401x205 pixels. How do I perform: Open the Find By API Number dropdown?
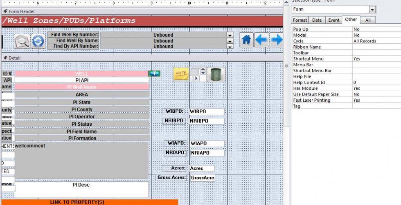click(x=230, y=47)
